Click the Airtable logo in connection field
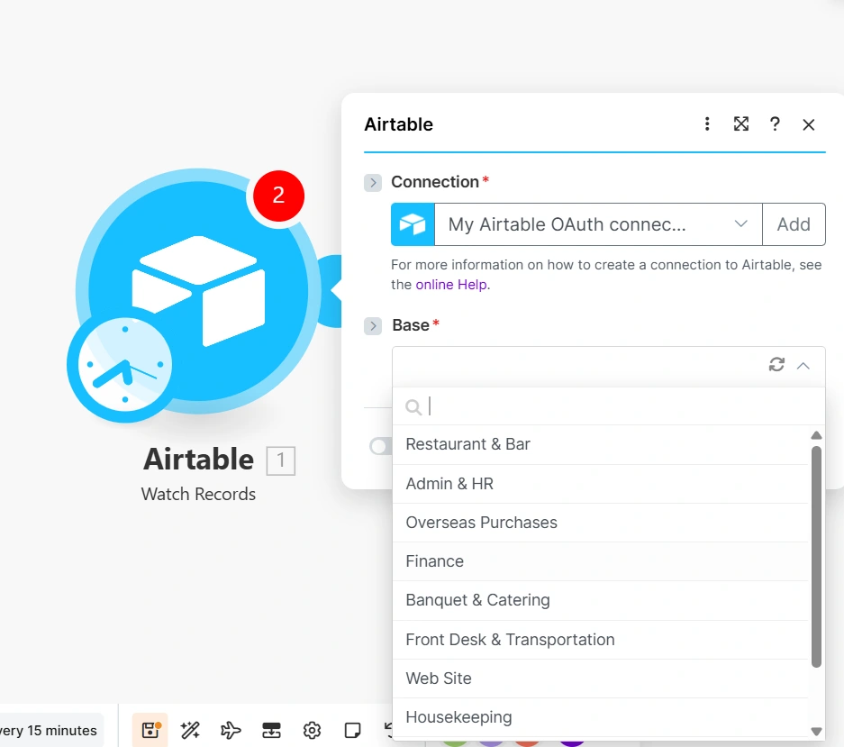Screen dimensions: 844x747 [413, 224]
